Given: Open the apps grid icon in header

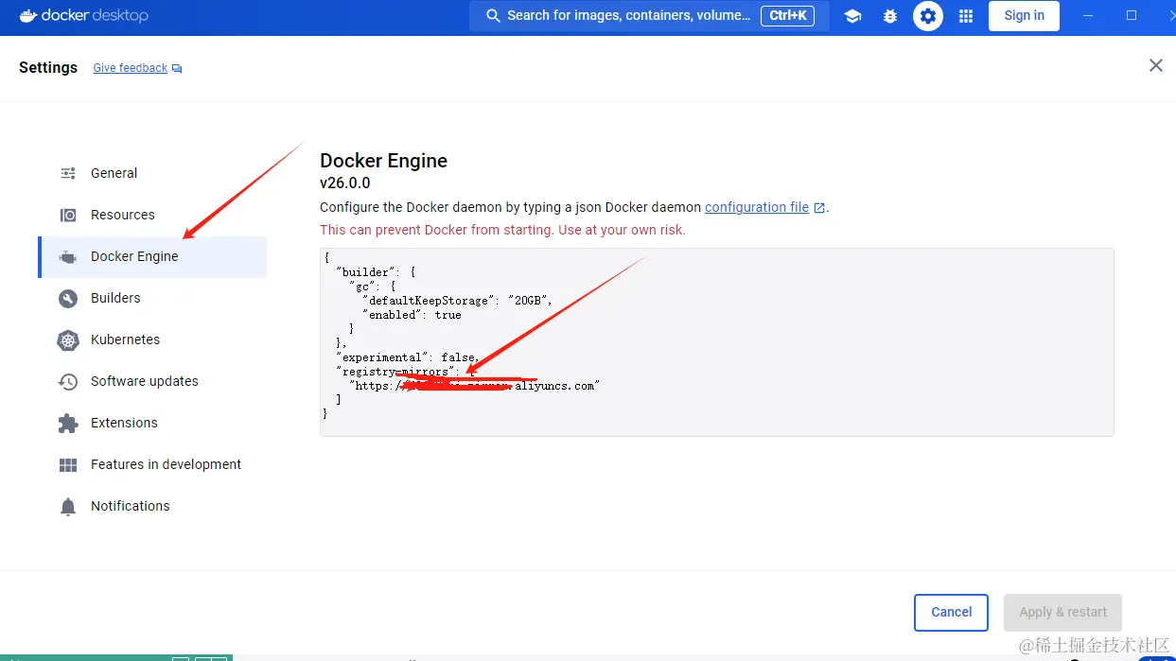Looking at the screenshot, I should coord(966,16).
